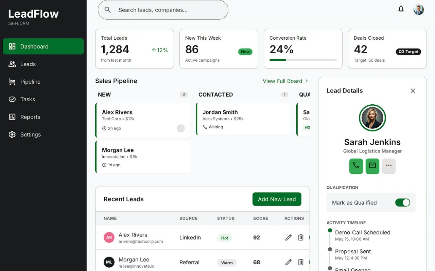Open the Alex Rivers pipeline card
Screen dimensions: 435x271
tap(143, 120)
